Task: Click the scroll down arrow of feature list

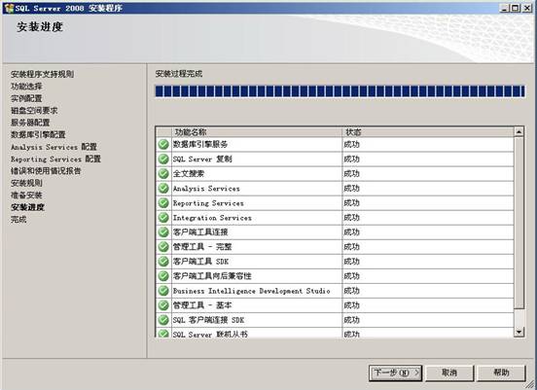Action: coord(519,332)
